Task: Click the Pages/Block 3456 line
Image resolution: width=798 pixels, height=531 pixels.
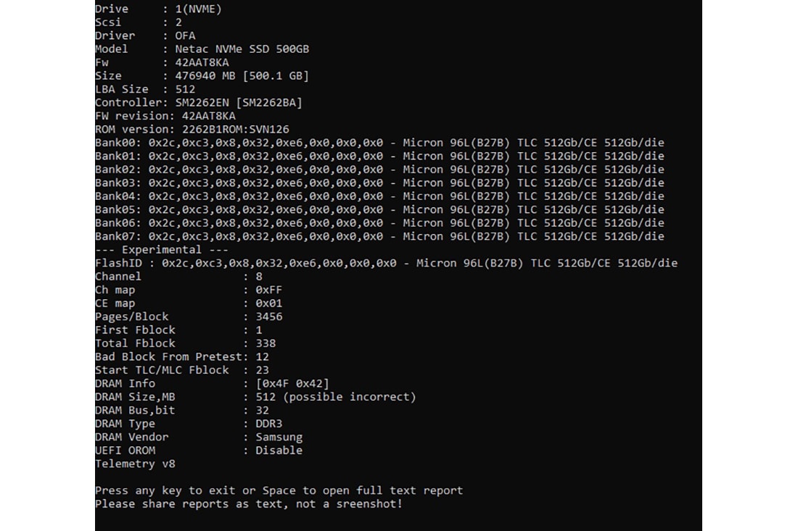Action: (x=189, y=317)
